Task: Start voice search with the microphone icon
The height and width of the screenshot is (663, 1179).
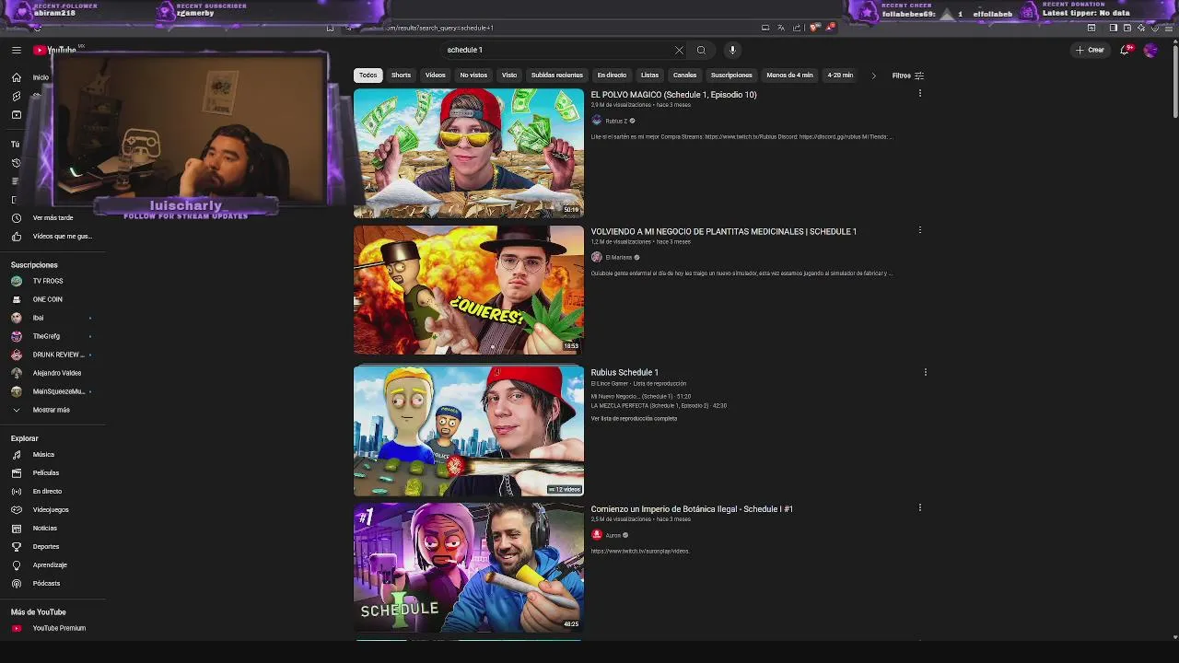Action: coord(732,50)
